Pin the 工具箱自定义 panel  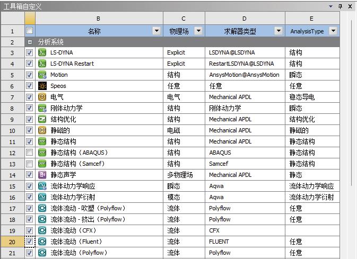pyautogui.click(x=341, y=6)
